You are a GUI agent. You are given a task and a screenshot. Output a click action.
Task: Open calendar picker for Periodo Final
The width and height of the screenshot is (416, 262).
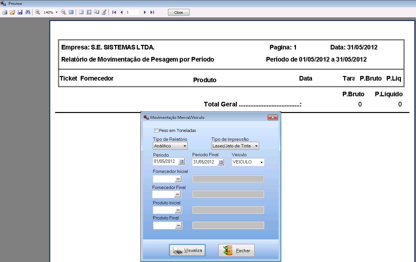pos(221,162)
